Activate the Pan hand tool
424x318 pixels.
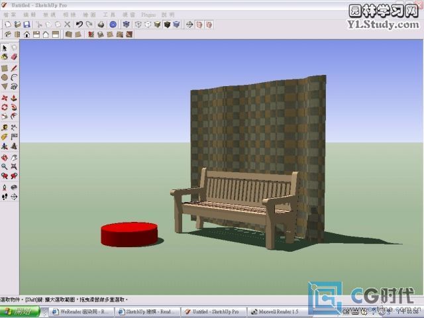click(14, 158)
